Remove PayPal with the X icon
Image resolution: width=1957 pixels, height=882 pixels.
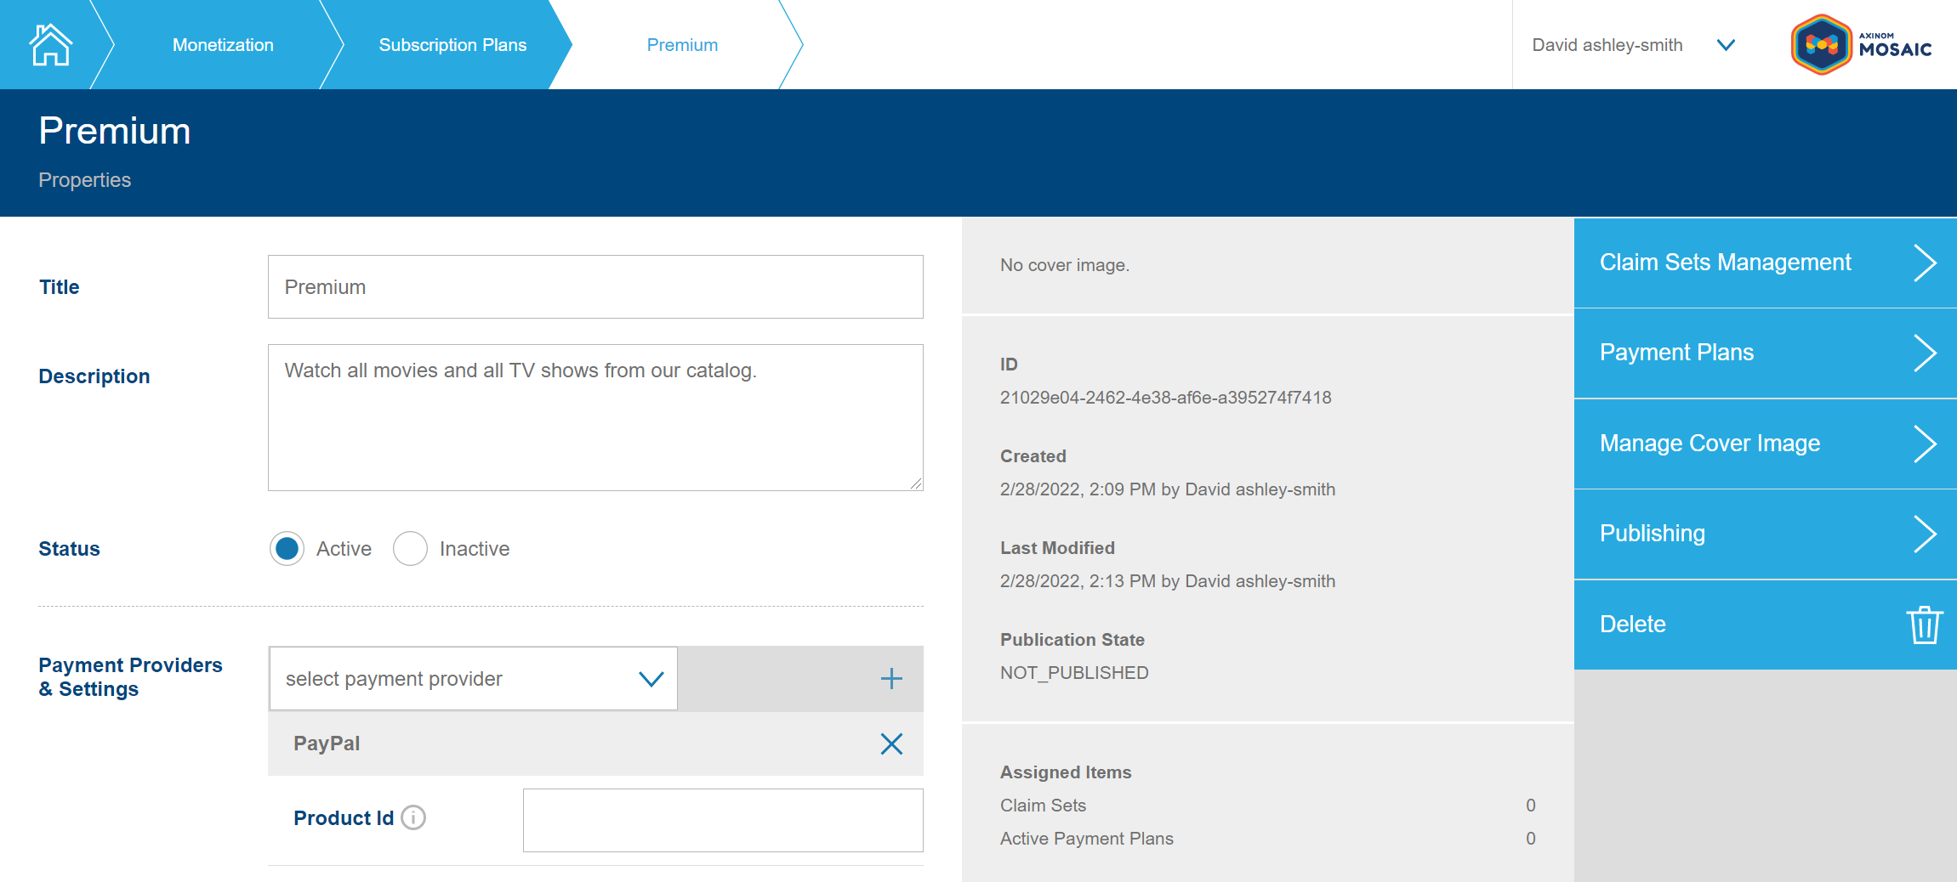click(890, 743)
